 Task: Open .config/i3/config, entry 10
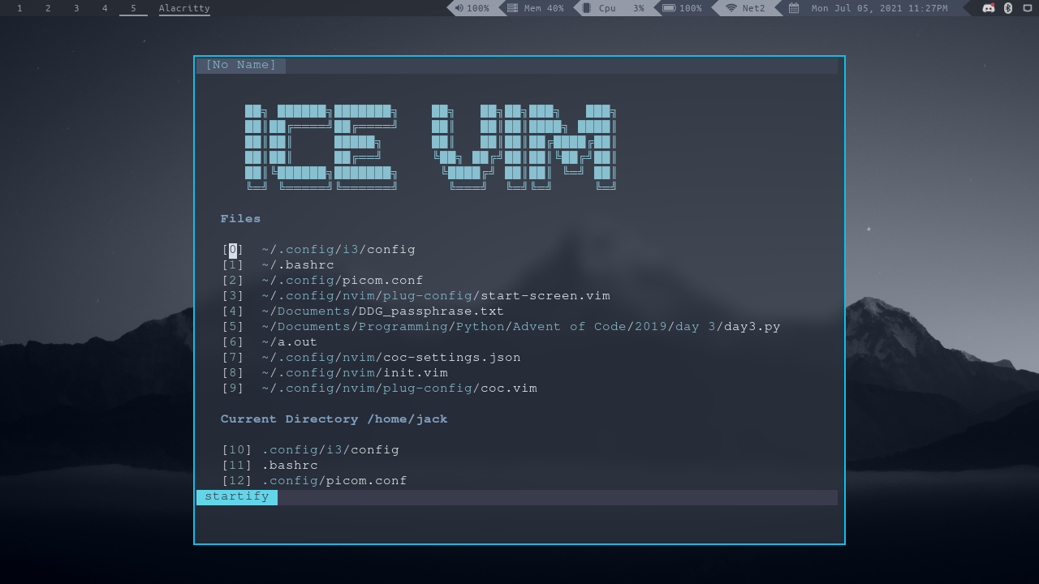[330, 450]
